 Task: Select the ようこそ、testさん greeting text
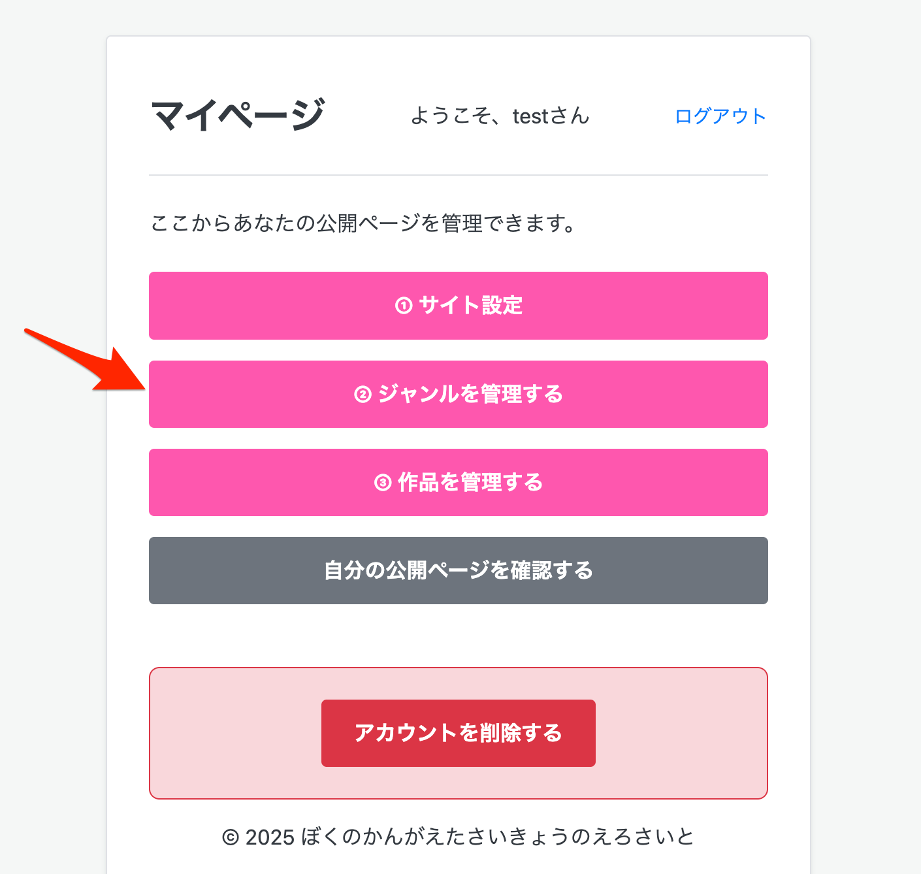tap(500, 116)
